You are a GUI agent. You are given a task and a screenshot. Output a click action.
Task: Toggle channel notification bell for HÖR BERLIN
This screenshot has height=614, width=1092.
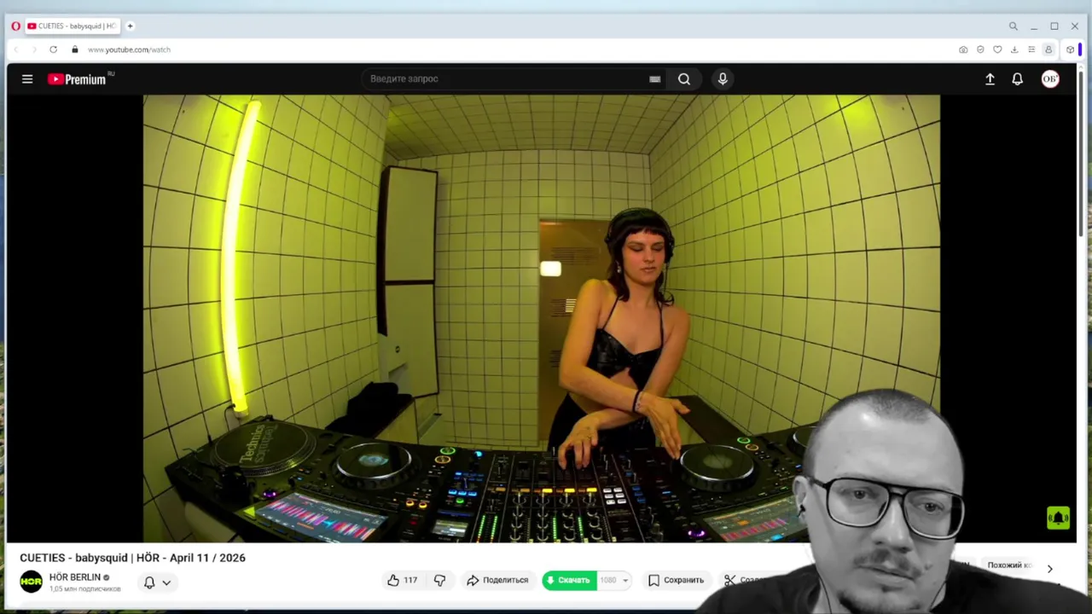[149, 582]
